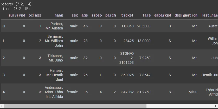Select row index 2

(4, 58)
